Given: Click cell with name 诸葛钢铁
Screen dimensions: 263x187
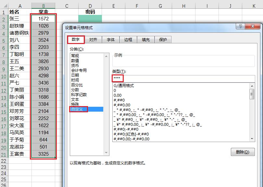Looking at the screenshot, I should (20, 33).
